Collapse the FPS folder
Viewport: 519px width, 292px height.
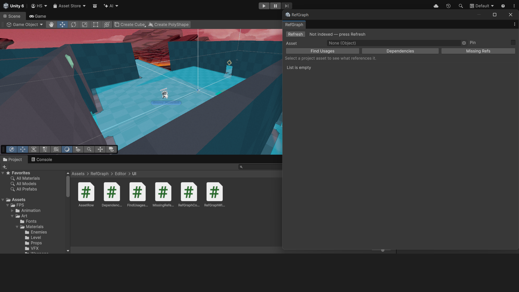click(8, 205)
